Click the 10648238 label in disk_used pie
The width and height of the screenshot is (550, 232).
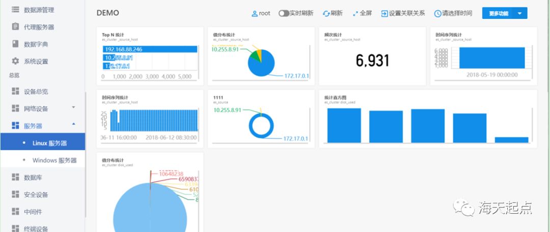171,174
